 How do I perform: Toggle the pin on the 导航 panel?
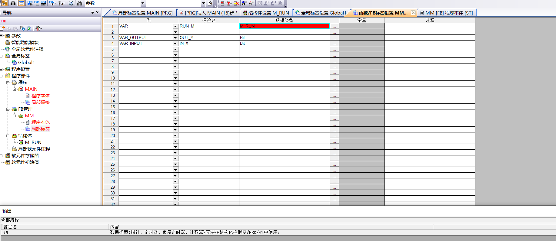point(92,12)
